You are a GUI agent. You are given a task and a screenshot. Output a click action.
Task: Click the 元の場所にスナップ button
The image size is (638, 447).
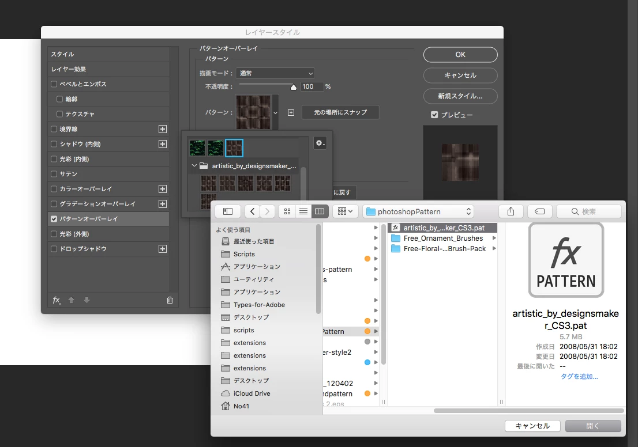point(340,112)
